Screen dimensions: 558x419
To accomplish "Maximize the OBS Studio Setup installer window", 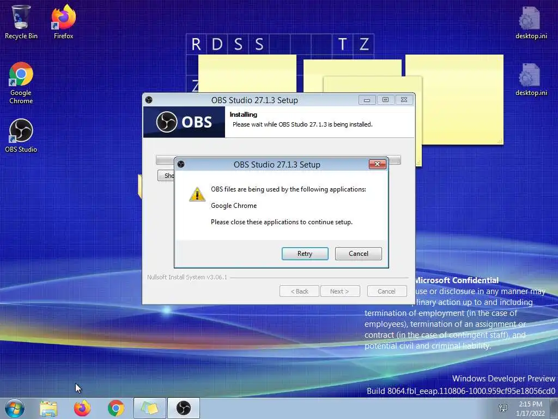I will [385, 100].
